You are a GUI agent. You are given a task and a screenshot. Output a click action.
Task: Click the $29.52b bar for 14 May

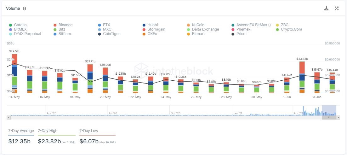[x=14, y=73]
